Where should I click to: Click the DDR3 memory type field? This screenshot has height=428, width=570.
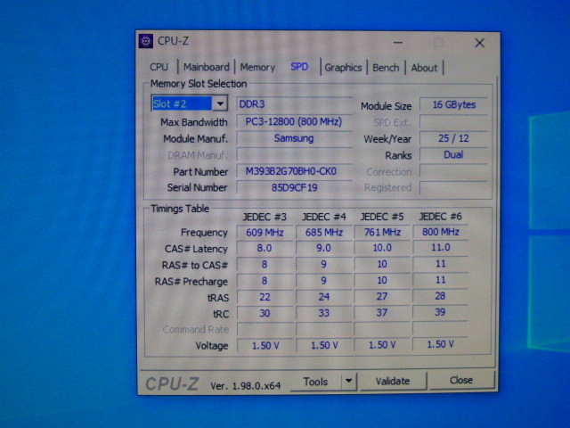pos(294,104)
